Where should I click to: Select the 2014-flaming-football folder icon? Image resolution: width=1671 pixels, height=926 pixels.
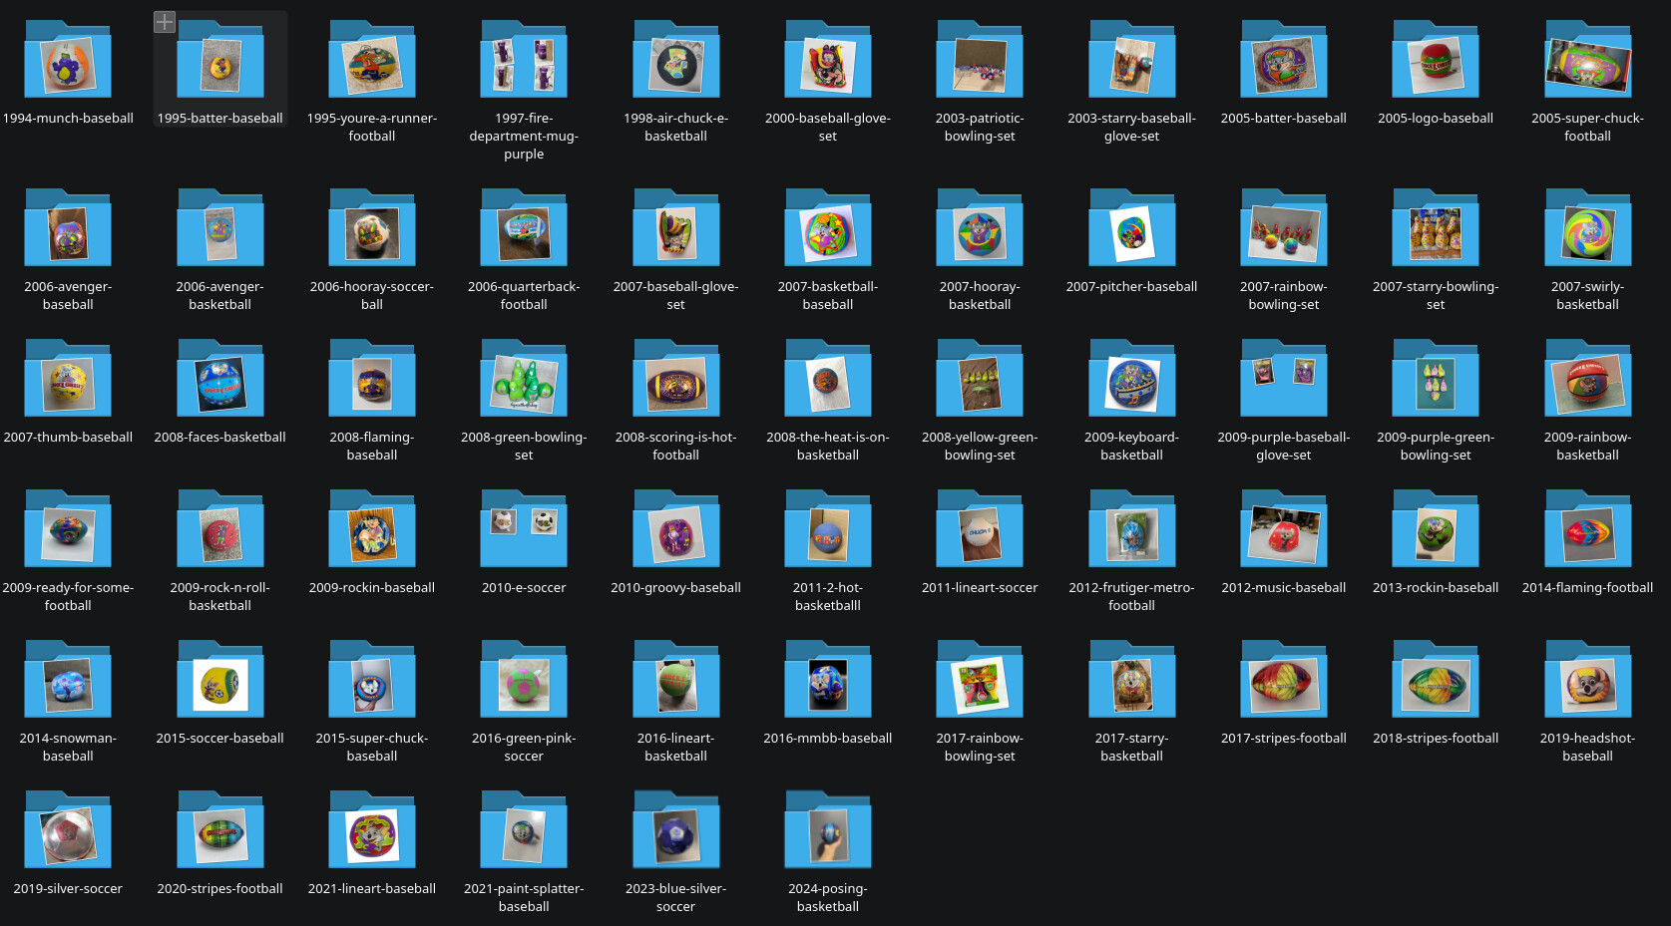[1587, 533]
